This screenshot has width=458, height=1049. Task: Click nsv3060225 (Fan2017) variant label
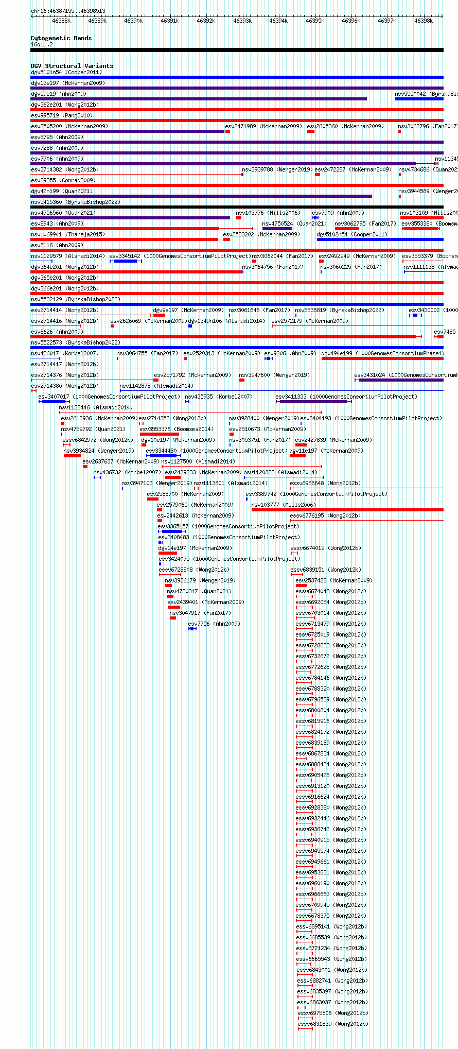point(351,267)
